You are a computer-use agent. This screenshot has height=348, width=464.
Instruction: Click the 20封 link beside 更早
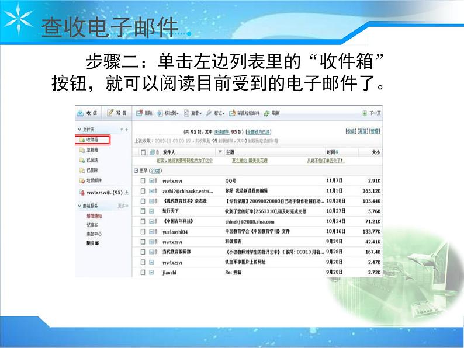tap(155, 171)
